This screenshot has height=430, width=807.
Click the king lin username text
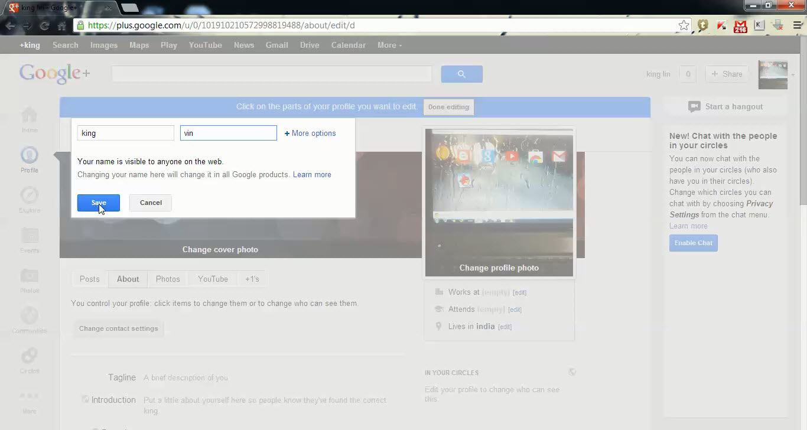[658, 74]
